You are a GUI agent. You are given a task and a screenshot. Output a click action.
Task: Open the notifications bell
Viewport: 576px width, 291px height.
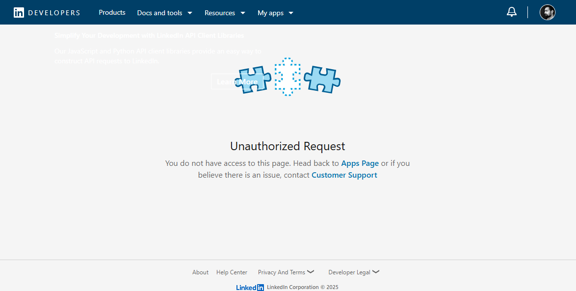coord(512,12)
